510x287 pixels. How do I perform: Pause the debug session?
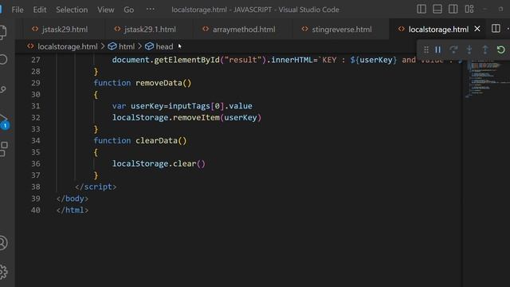(x=437, y=49)
